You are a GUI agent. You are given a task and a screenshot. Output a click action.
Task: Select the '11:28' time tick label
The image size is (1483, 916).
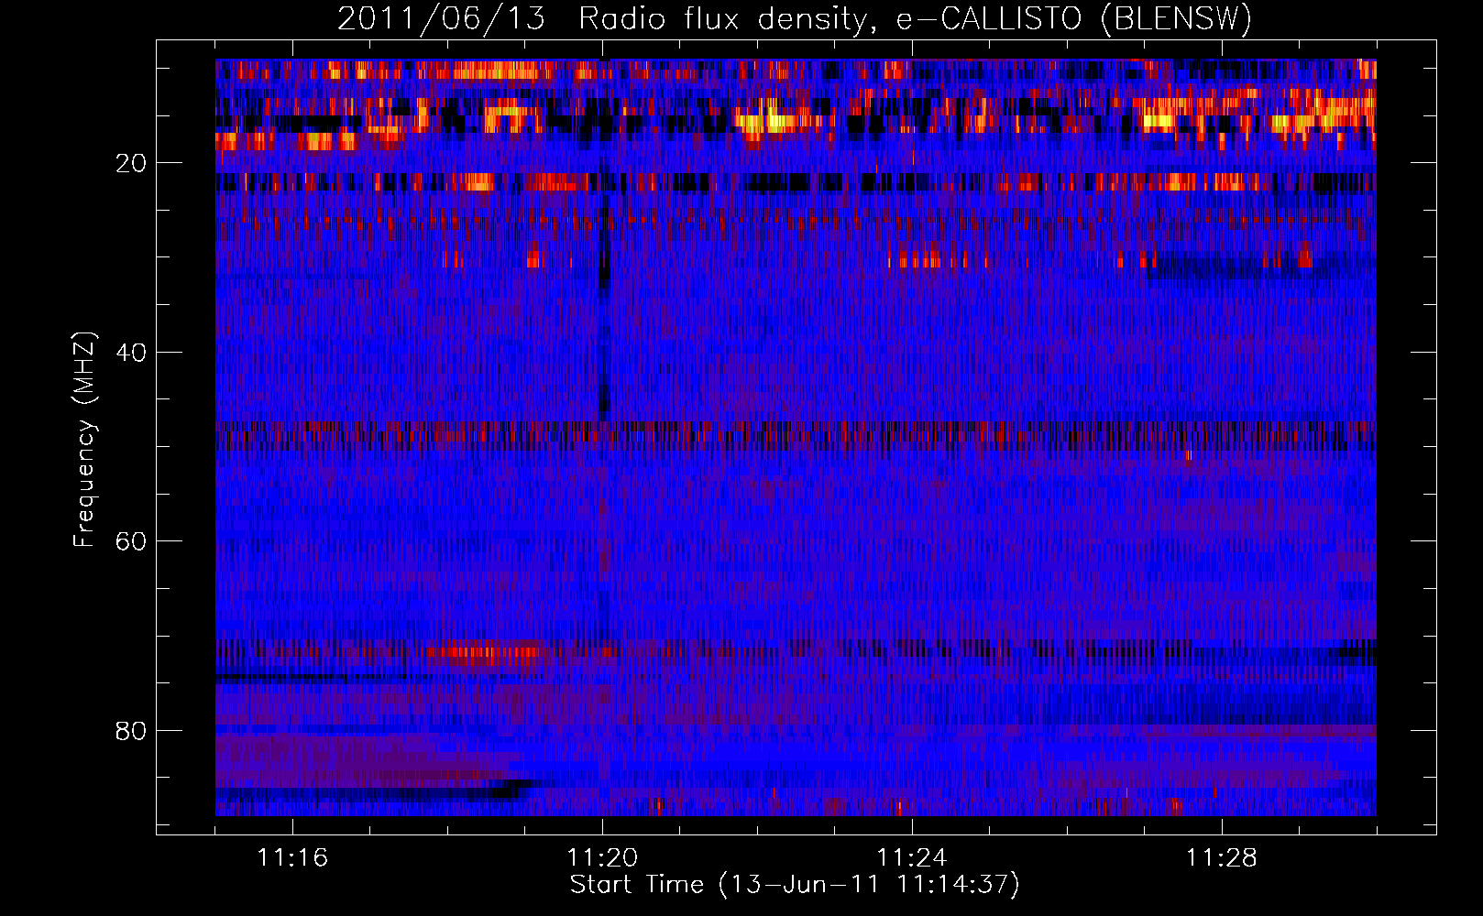click(x=1222, y=858)
